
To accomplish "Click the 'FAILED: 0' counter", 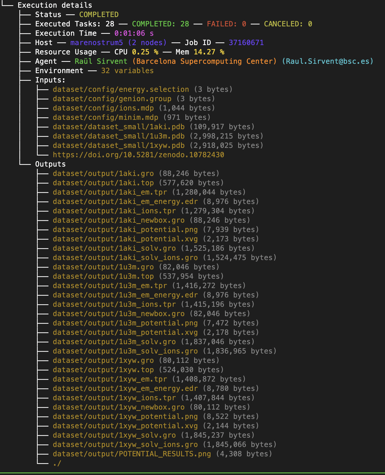I will (226, 24).
